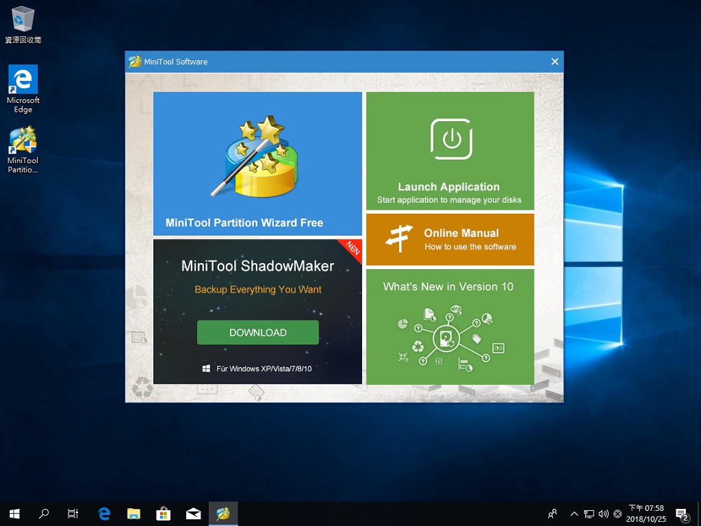The width and height of the screenshot is (701, 526).
Task: Close the MiniTool Software window
Action: [555, 62]
